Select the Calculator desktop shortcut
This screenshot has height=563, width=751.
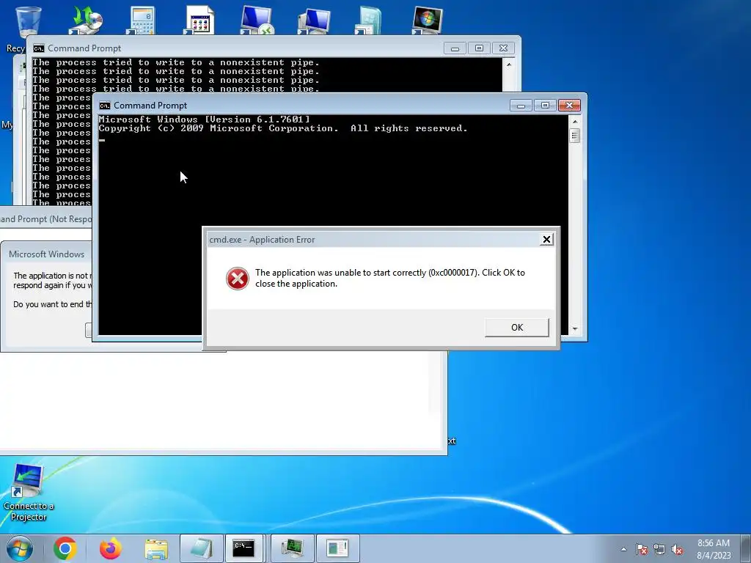[x=142, y=20]
